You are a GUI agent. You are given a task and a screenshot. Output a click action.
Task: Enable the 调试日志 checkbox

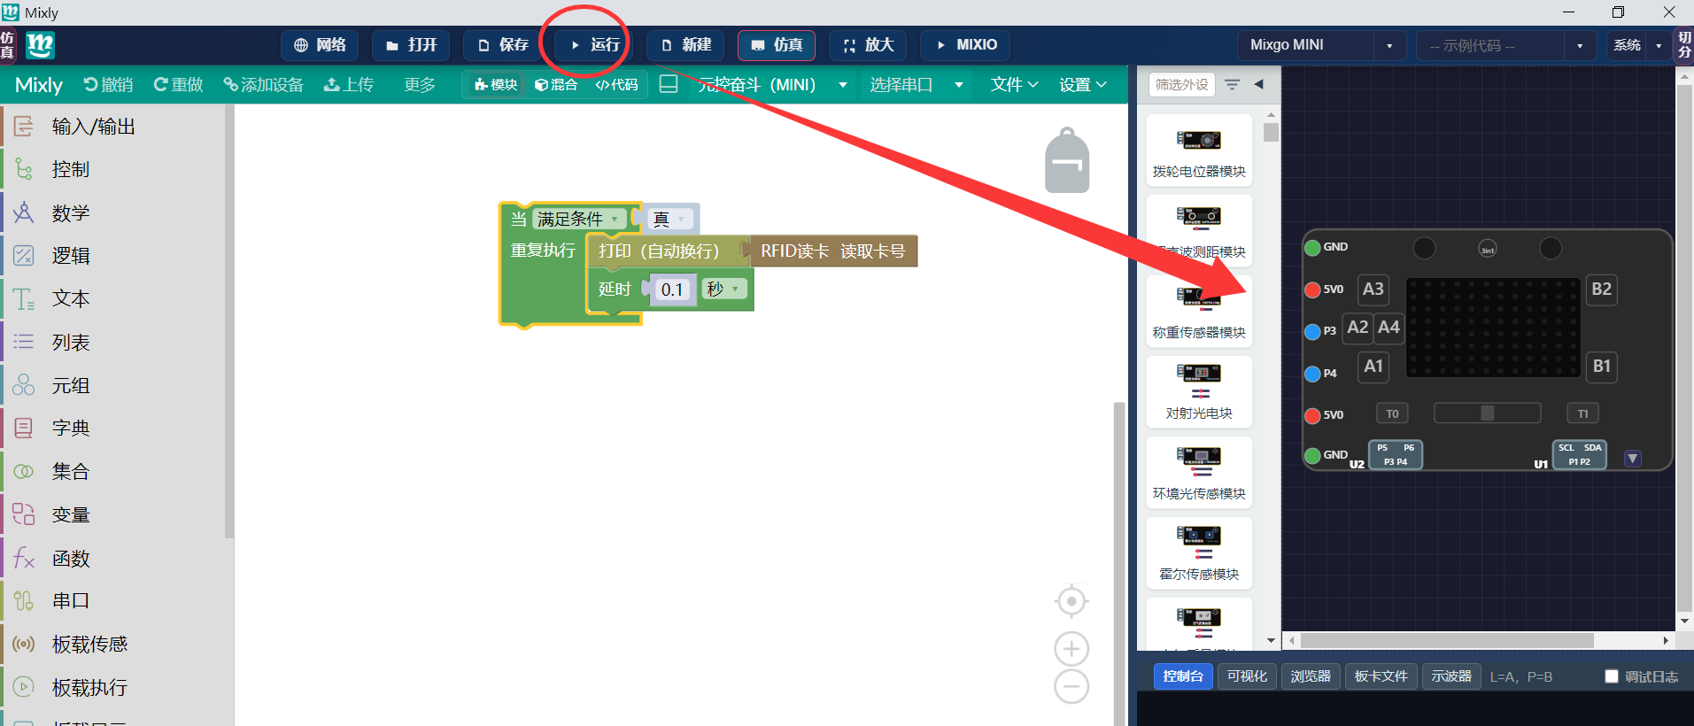1612,676
